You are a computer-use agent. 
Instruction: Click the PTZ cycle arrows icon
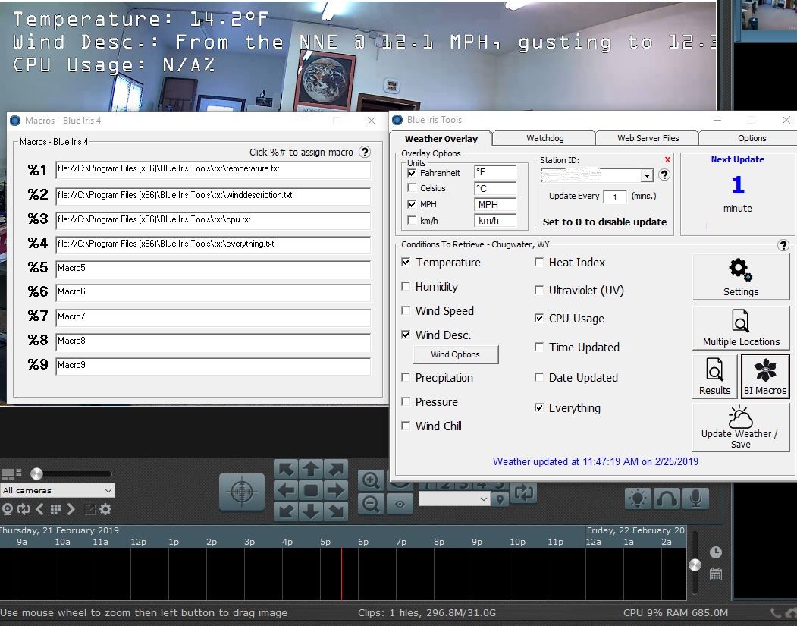523,492
